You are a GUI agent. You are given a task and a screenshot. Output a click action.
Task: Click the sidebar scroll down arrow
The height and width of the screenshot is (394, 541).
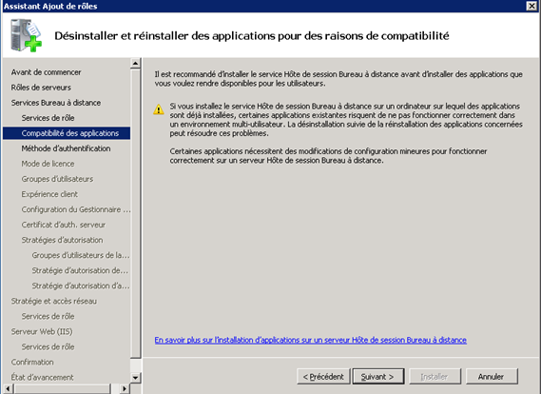pos(135,378)
